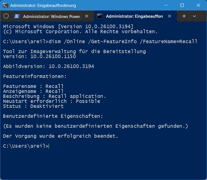Click the 'Anzeigename : Recall' line
This screenshot has width=207, height=180.
tap(33, 92)
